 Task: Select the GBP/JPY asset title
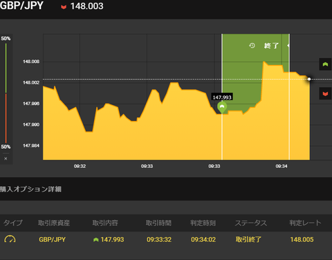pyautogui.click(x=21, y=6)
